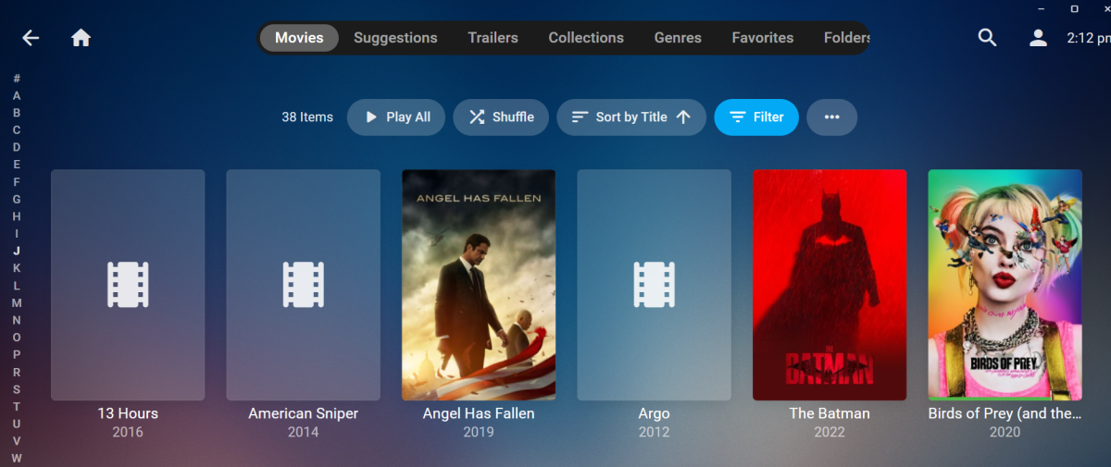The image size is (1111, 467).
Task: Click Birds of Prey title text
Action: pos(1005,413)
